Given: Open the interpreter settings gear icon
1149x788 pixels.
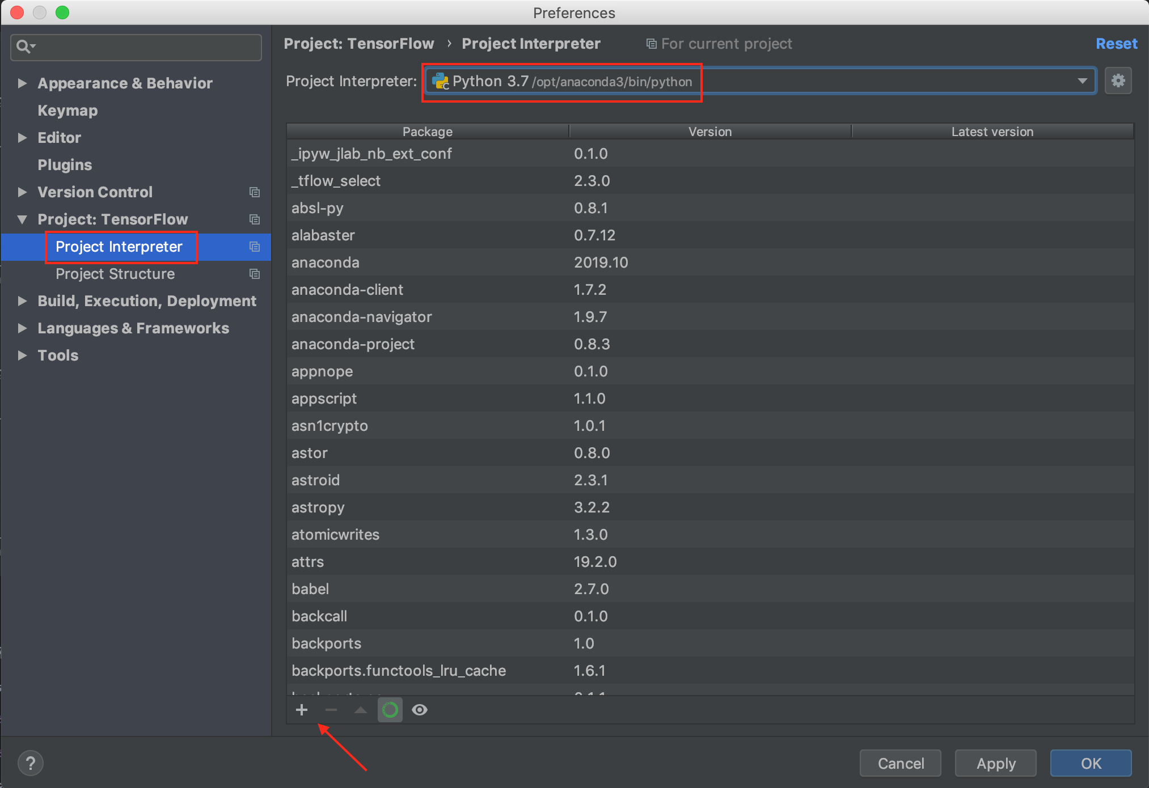Looking at the screenshot, I should click(1118, 81).
